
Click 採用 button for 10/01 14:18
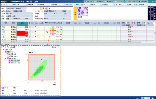click(x=144, y=23)
